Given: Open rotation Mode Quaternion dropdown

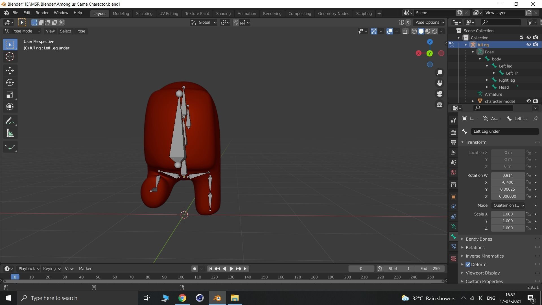Looking at the screenshot, I should tap(508, 205).
